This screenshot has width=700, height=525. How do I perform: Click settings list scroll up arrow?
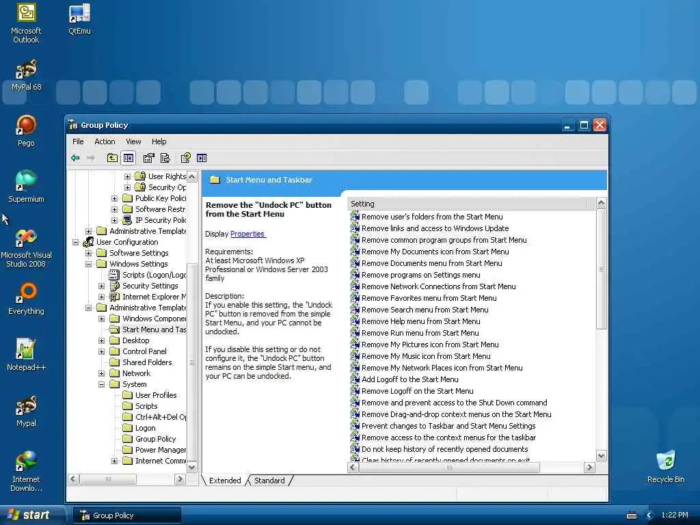(x=601, y=203)
